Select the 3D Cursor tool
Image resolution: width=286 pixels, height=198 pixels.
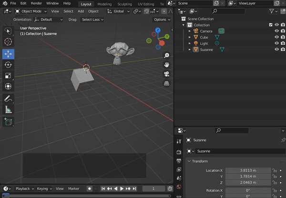pos(8,42)
